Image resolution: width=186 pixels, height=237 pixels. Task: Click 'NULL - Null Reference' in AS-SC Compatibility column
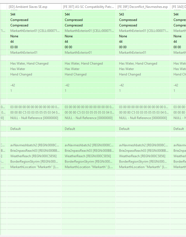pyautogui.click(x=89, y=118)
